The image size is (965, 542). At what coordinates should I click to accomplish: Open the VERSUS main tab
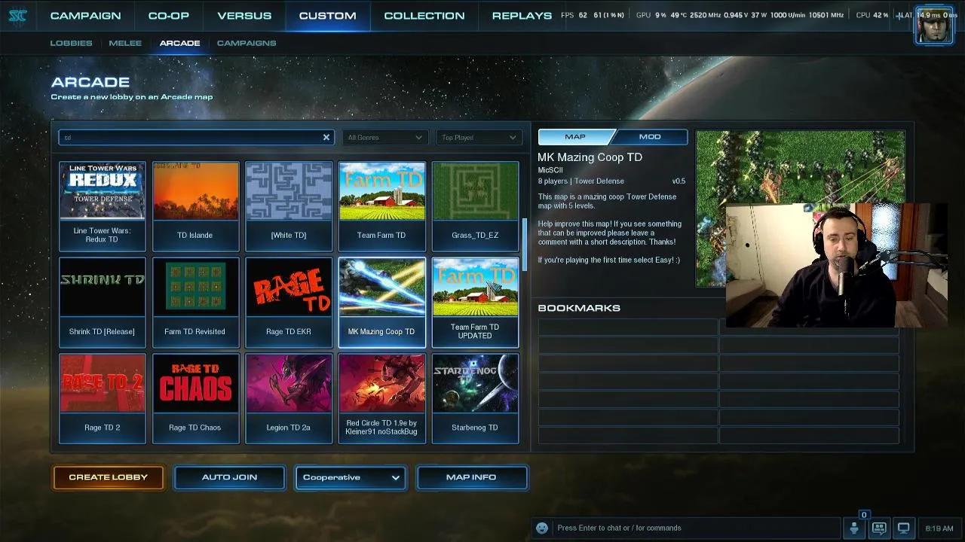tap(244, 16)
